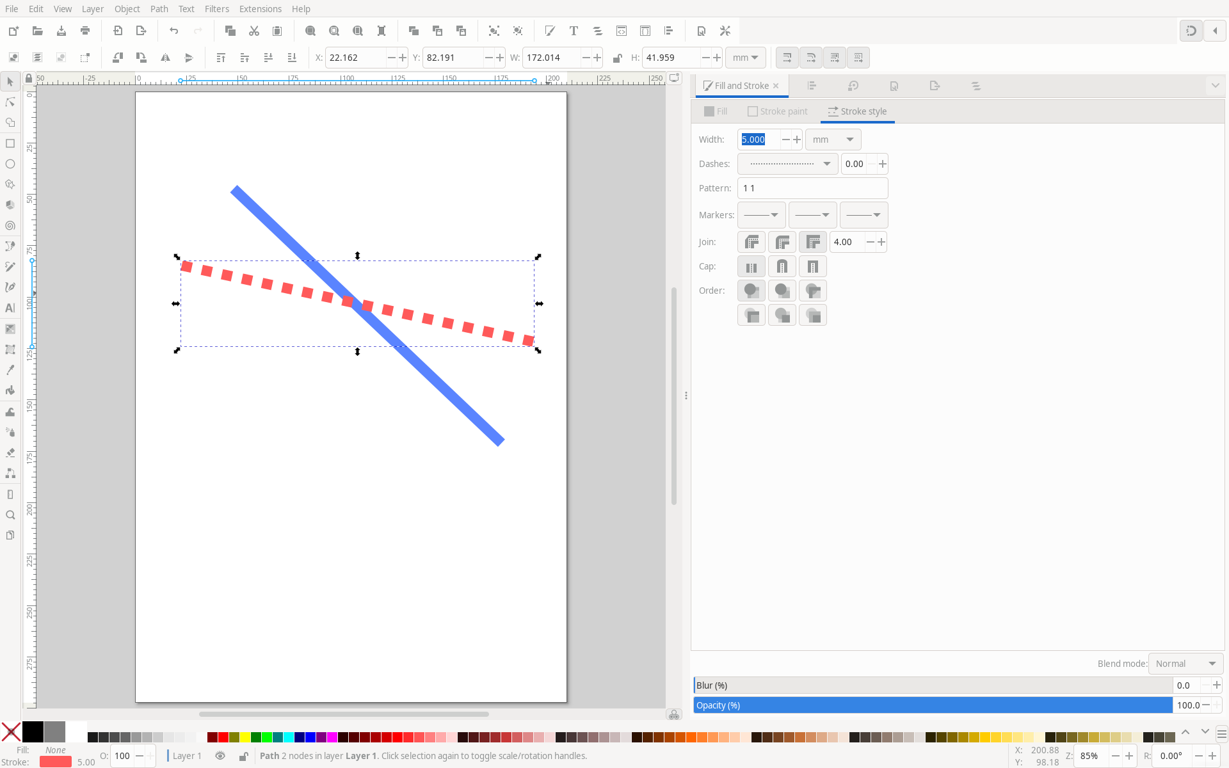
Task: Toggle Layer 1 visibility eye
Action: pyautogui.click(x=220, y=756)
